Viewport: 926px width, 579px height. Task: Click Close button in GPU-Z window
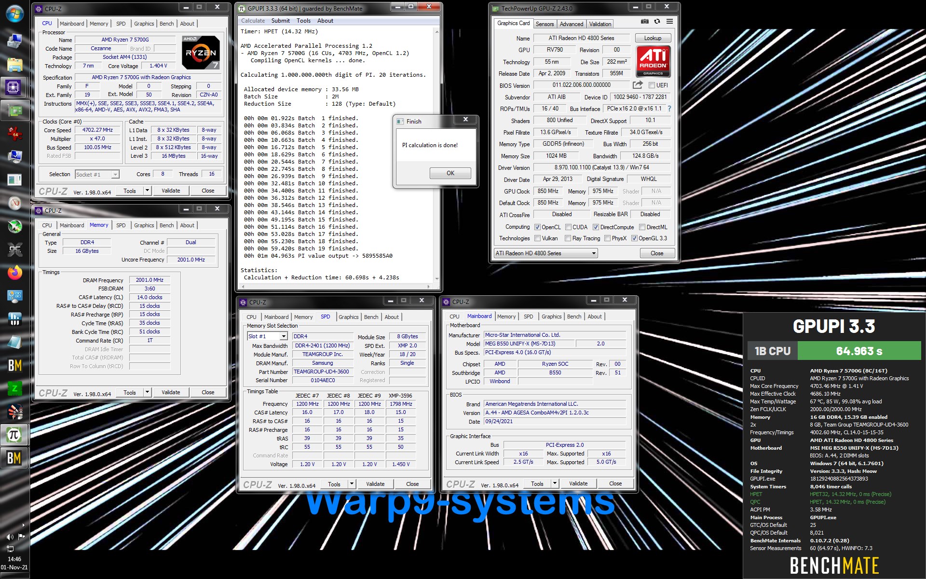(x=656, y=253)
